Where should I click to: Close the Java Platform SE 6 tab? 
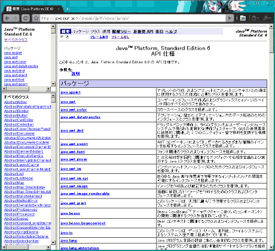[x=59, y=9]
